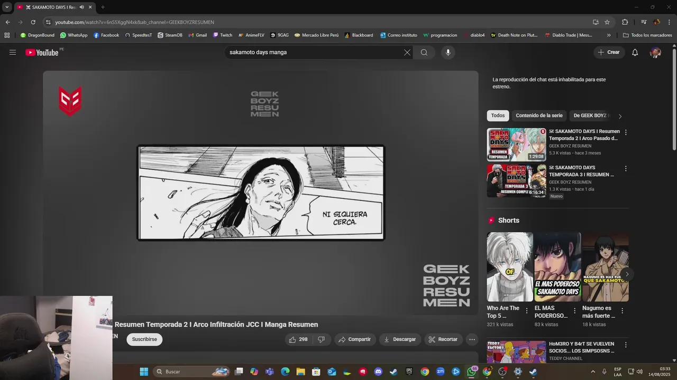
Task: Open options for Nagumo es más fuerte short
Action: [x=622, y=311]
